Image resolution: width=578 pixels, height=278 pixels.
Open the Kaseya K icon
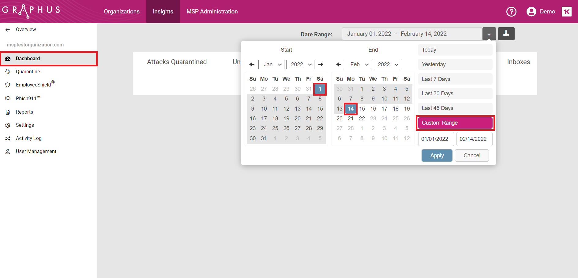567,12
